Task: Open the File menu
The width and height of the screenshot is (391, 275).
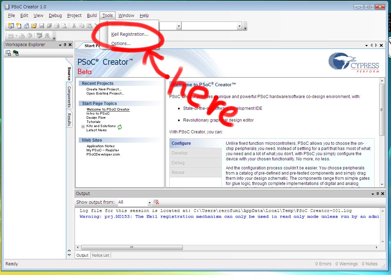Action: pyautogui.click(x=11, y=16)
